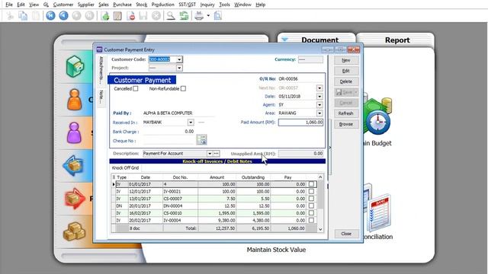Click the Print Preview toolbar icon

click(218, 15)
